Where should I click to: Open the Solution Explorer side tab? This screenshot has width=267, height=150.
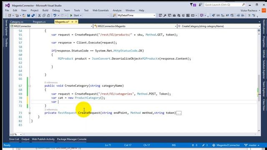(x=264, y=69)
